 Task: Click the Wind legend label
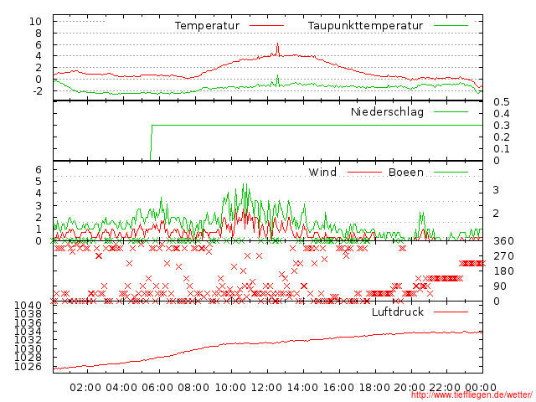coord(322,172)
